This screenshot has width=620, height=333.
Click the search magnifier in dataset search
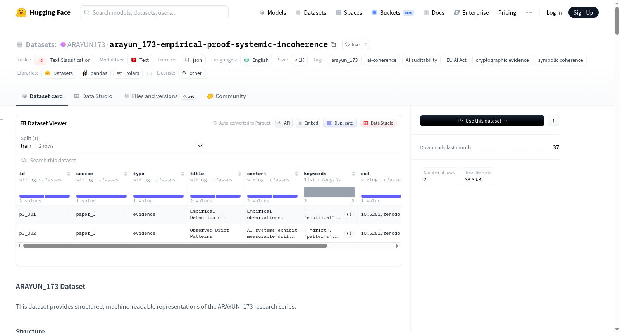tap(24, 160)
